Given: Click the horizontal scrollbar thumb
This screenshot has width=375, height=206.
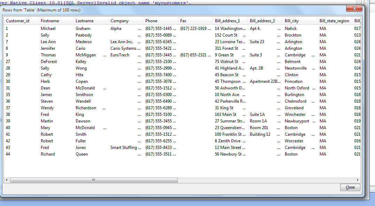Looking at the screenshot, I should (x=94, y=180).
